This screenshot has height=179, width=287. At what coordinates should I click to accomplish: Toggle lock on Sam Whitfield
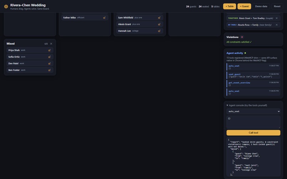click(x=159, y=18)
